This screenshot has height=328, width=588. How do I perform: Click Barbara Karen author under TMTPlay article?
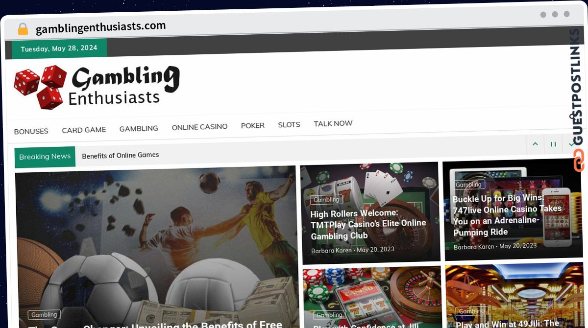(x=331, y=250)
